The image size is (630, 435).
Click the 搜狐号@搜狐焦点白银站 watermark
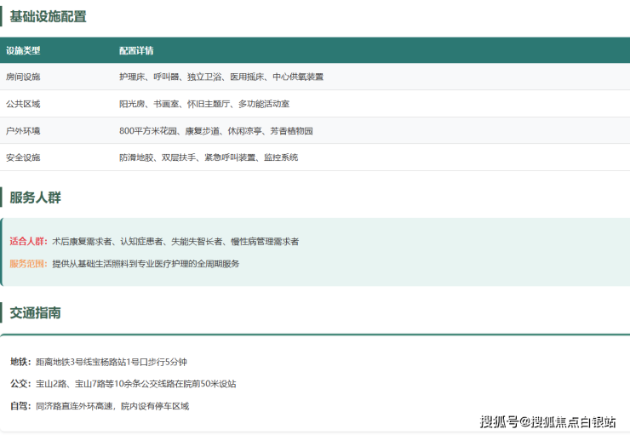[x=547, y=421]
